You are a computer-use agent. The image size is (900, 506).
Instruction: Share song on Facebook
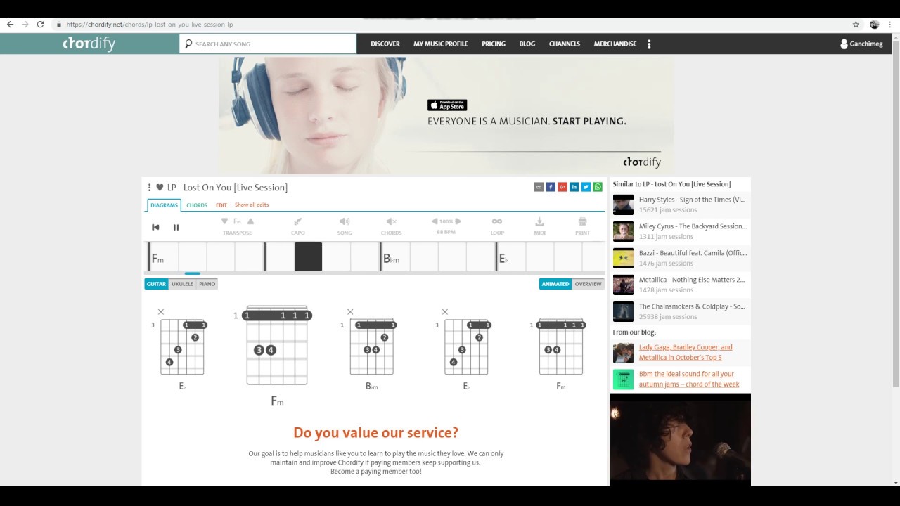[551, 187]
